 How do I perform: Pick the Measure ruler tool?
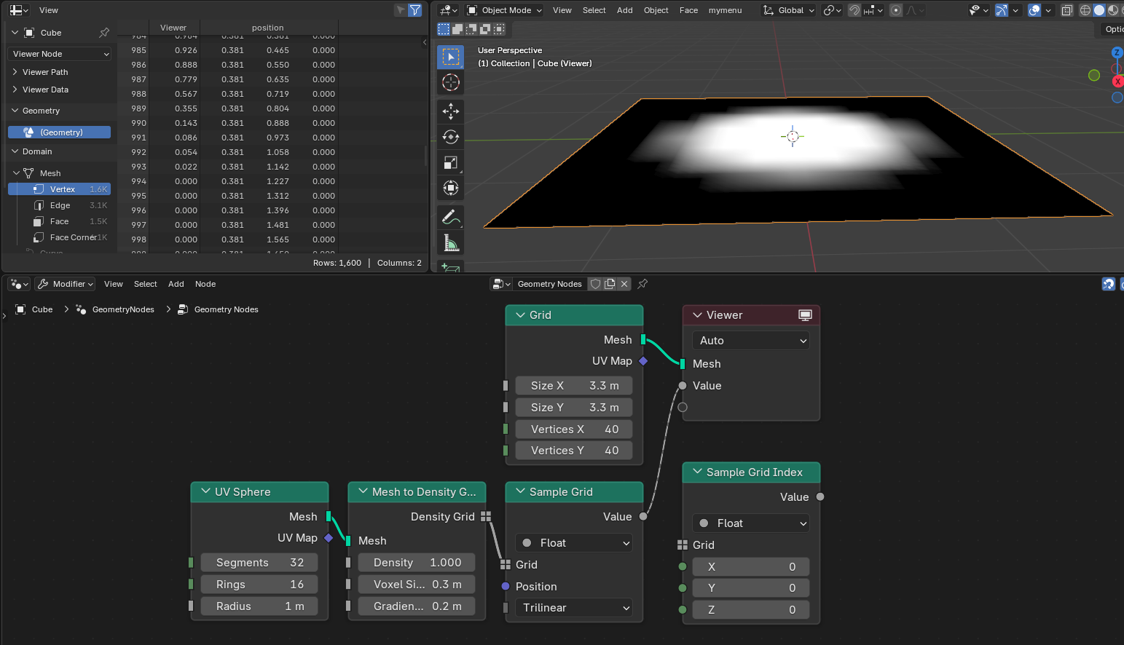(x=451, y=243)
